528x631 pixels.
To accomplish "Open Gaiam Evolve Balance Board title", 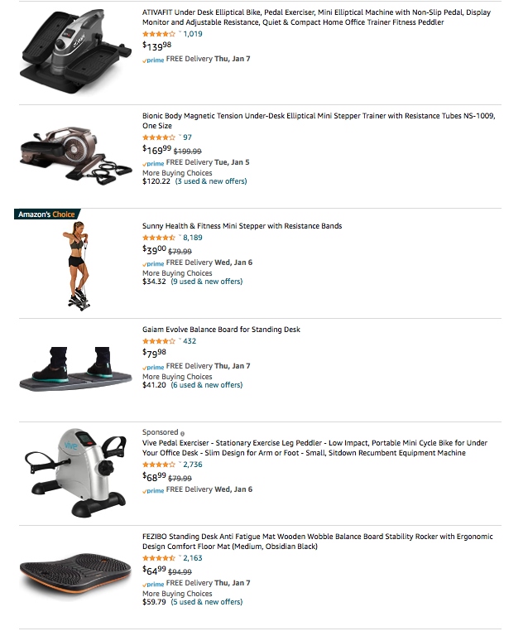I will click(221, 330).
